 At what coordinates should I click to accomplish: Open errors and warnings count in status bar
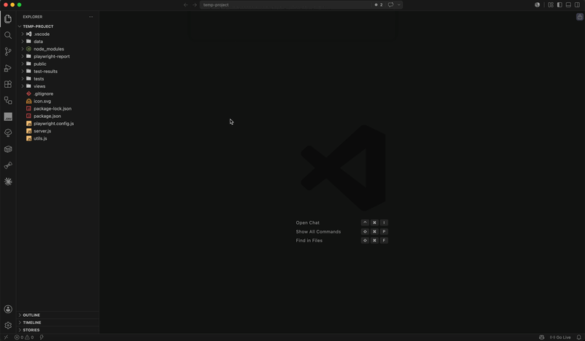click(24, 337)
